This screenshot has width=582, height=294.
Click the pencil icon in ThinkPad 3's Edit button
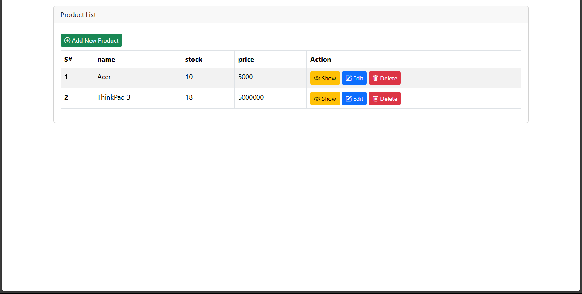coord(349,99)
